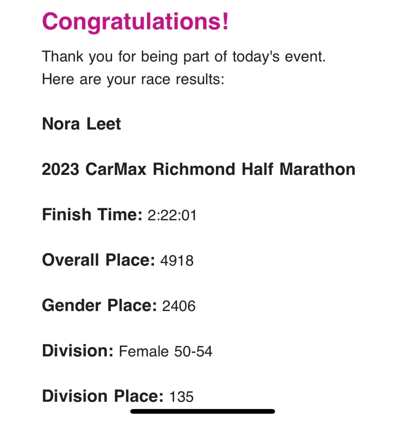405x421 pixels.
Task: Click the "Here are your race results:" line
Action: pos(133,78)
